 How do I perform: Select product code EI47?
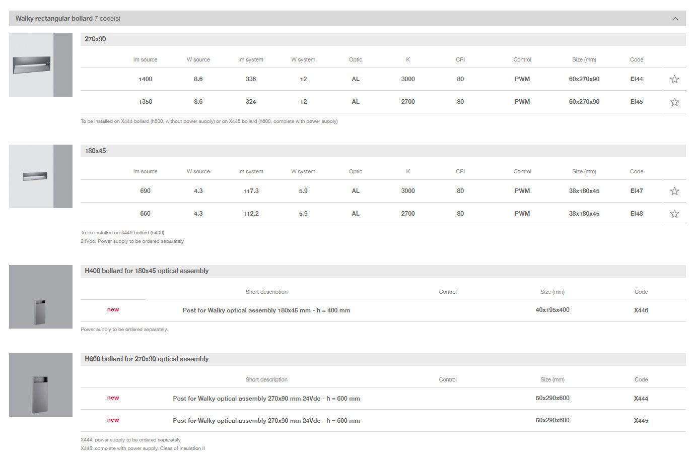click(637, 191)
